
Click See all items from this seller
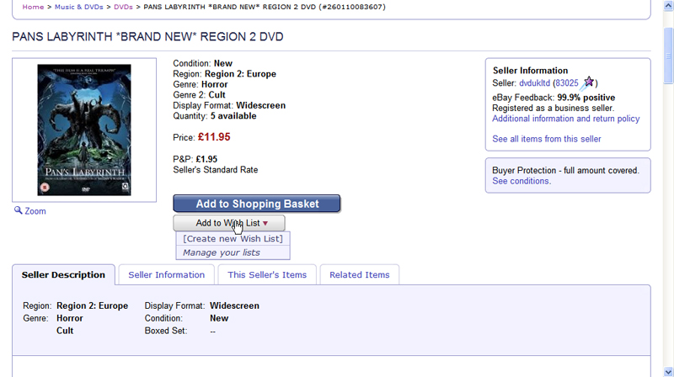tap(546, 139)
